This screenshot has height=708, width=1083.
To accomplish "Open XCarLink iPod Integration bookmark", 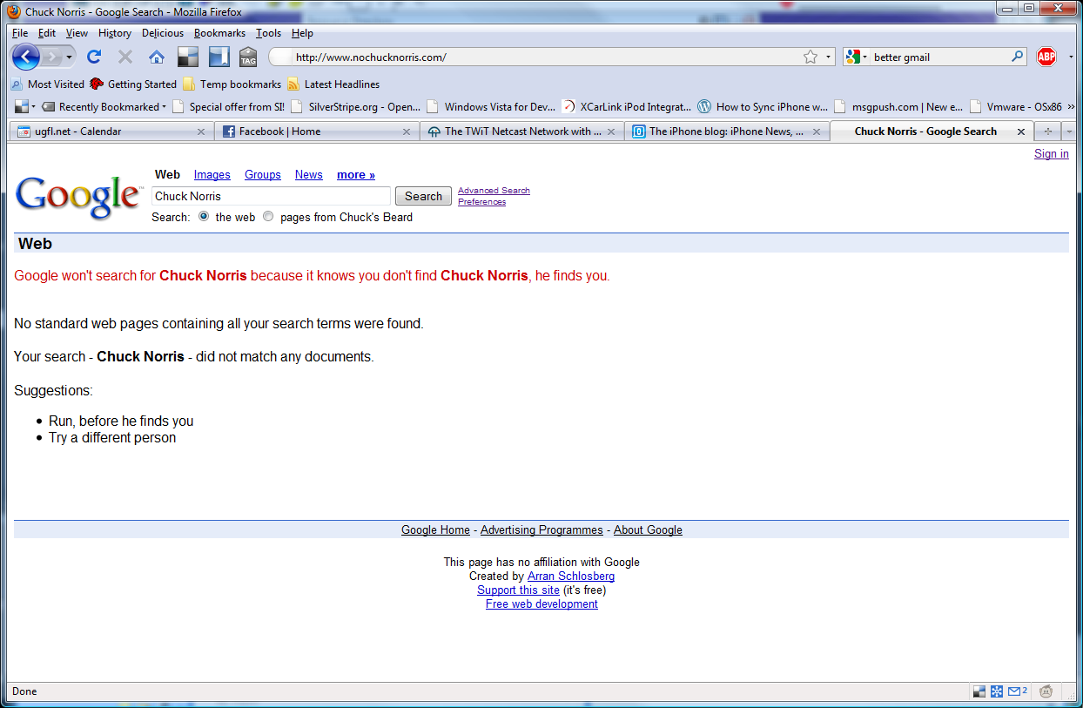I will click(626, 107).
